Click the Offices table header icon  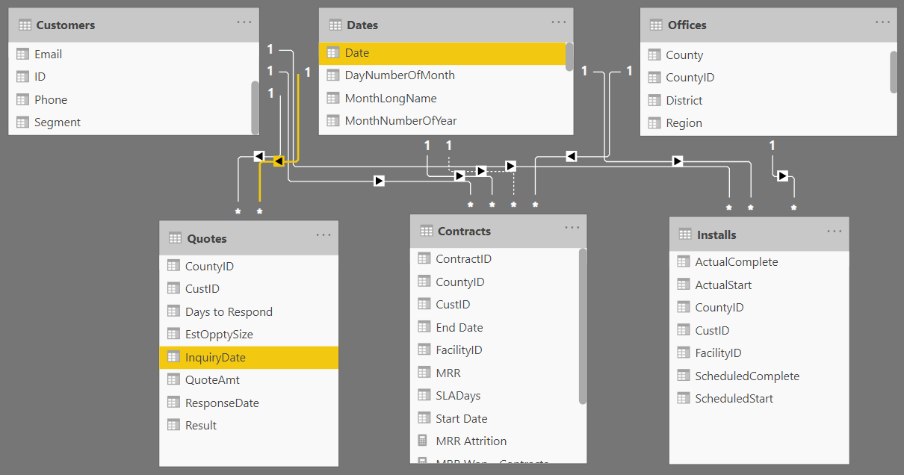pyautogui.click(x=655, y=25)
